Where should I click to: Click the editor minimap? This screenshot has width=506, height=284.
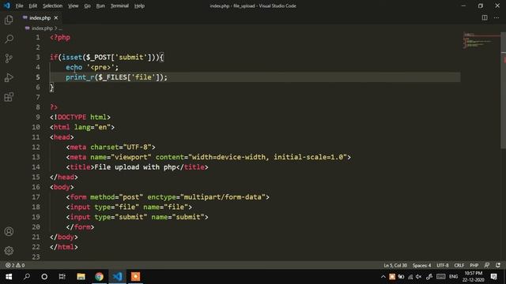[481, 40]
